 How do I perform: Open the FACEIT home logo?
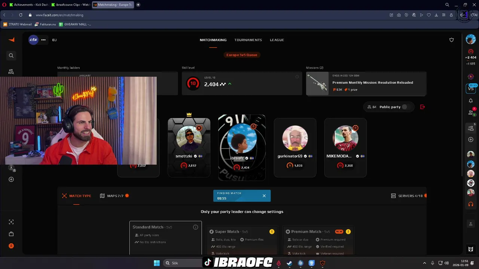(x=11, y=40)
